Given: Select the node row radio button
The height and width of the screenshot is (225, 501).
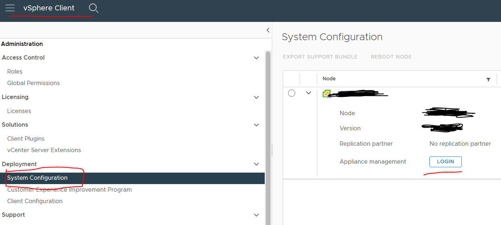Looking at the screenshot, I should [292, 93].
